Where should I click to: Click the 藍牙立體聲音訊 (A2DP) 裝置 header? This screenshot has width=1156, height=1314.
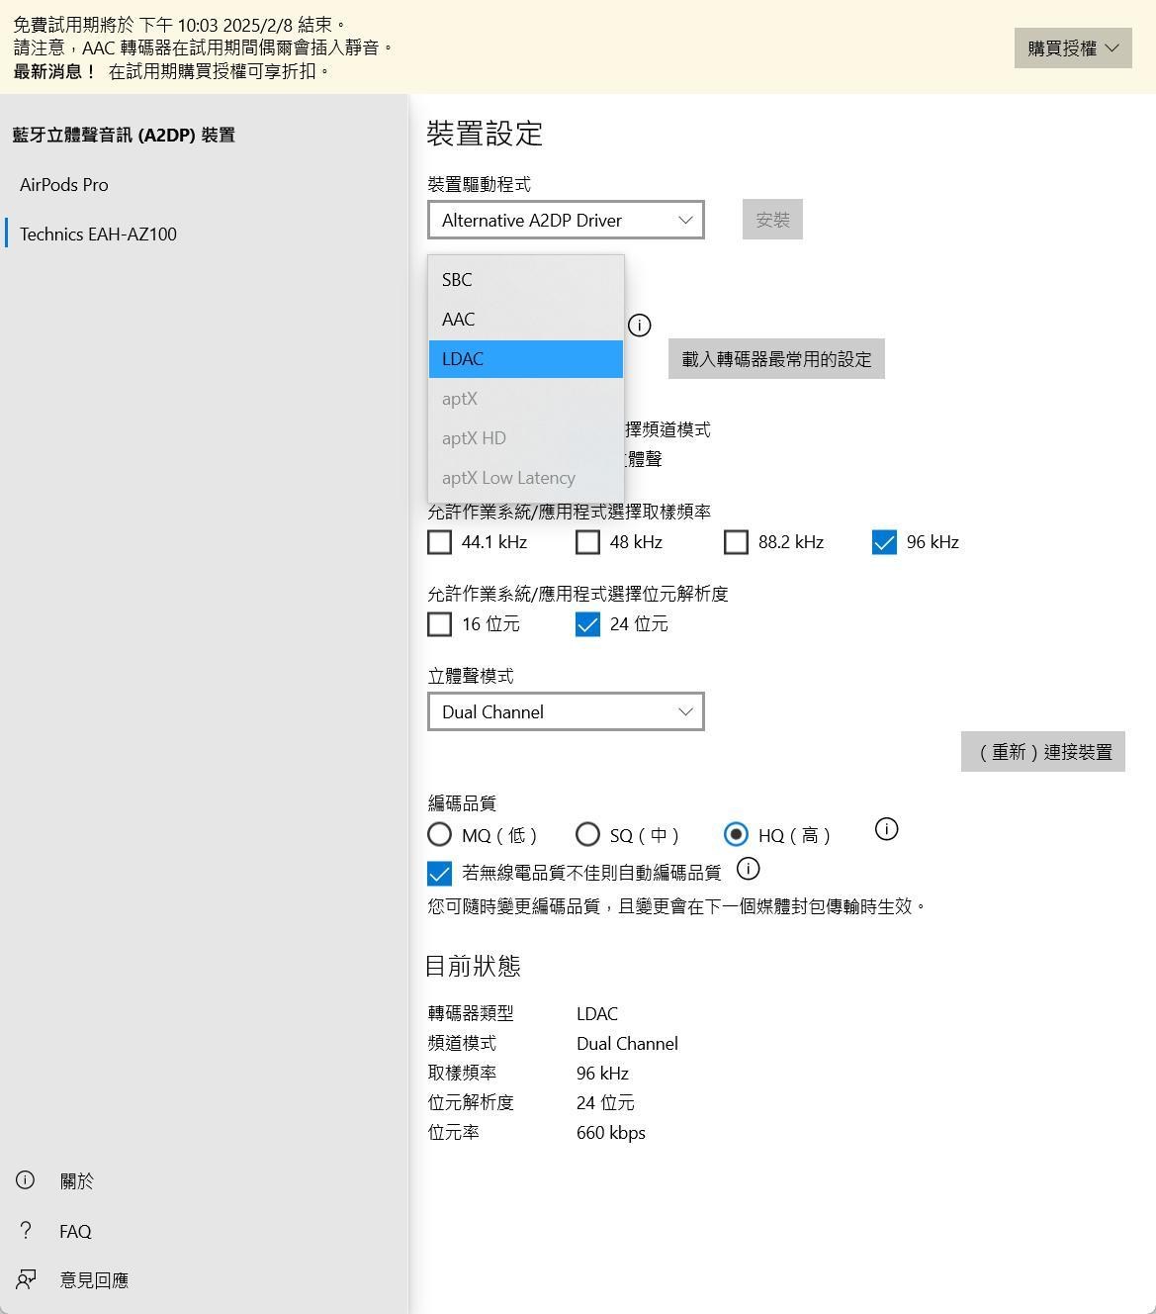click(x=124, y=135)
